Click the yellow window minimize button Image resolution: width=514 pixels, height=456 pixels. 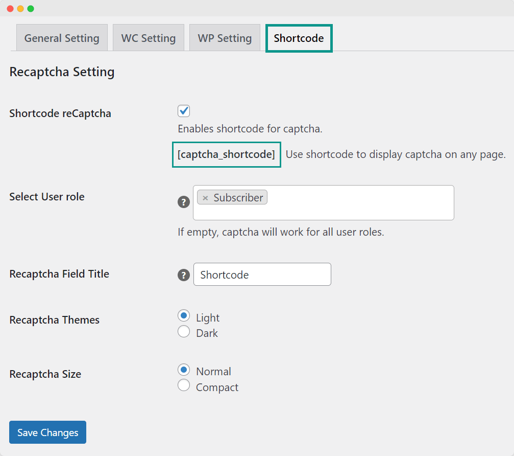(x=20, y=9)
